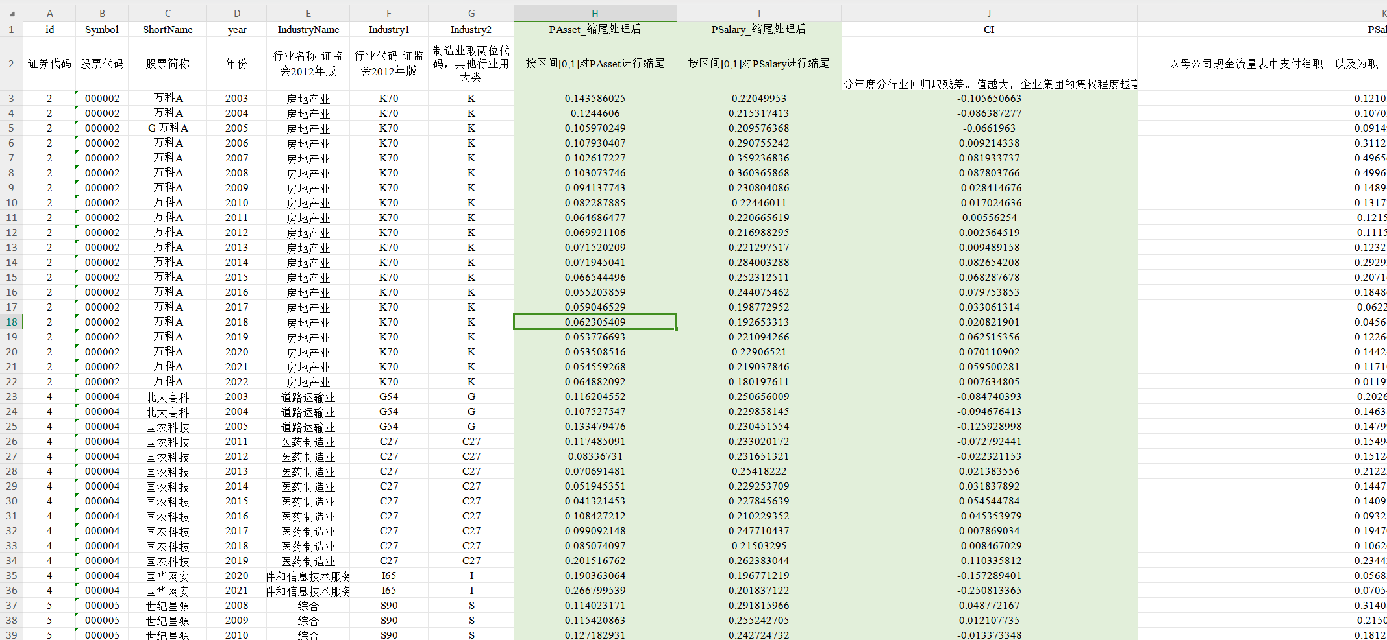
Task: Select column A header
Action: point(49,13)
